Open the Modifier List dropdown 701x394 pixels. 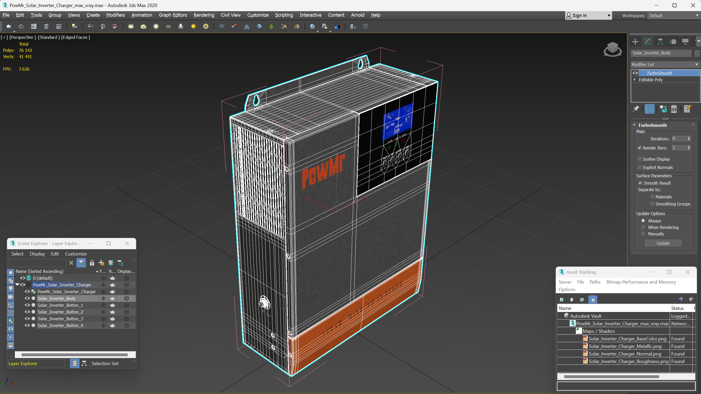pos(665,64)
